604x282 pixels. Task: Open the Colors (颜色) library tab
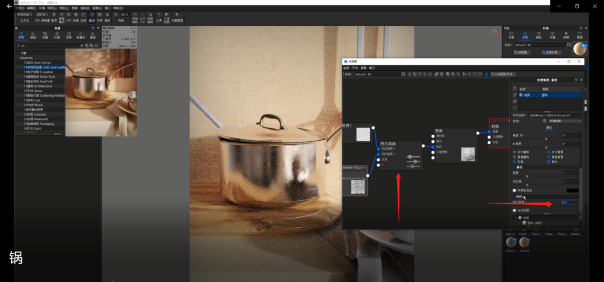(x=33, y=36)
